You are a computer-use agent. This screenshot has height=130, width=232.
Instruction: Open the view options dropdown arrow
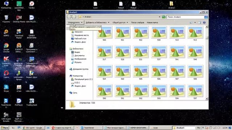[x=195, y=22]
